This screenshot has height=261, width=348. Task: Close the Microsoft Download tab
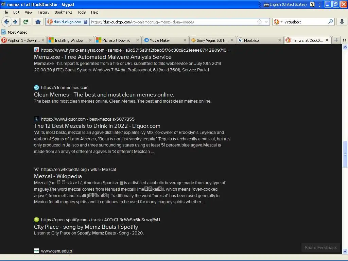pos(138,40)
